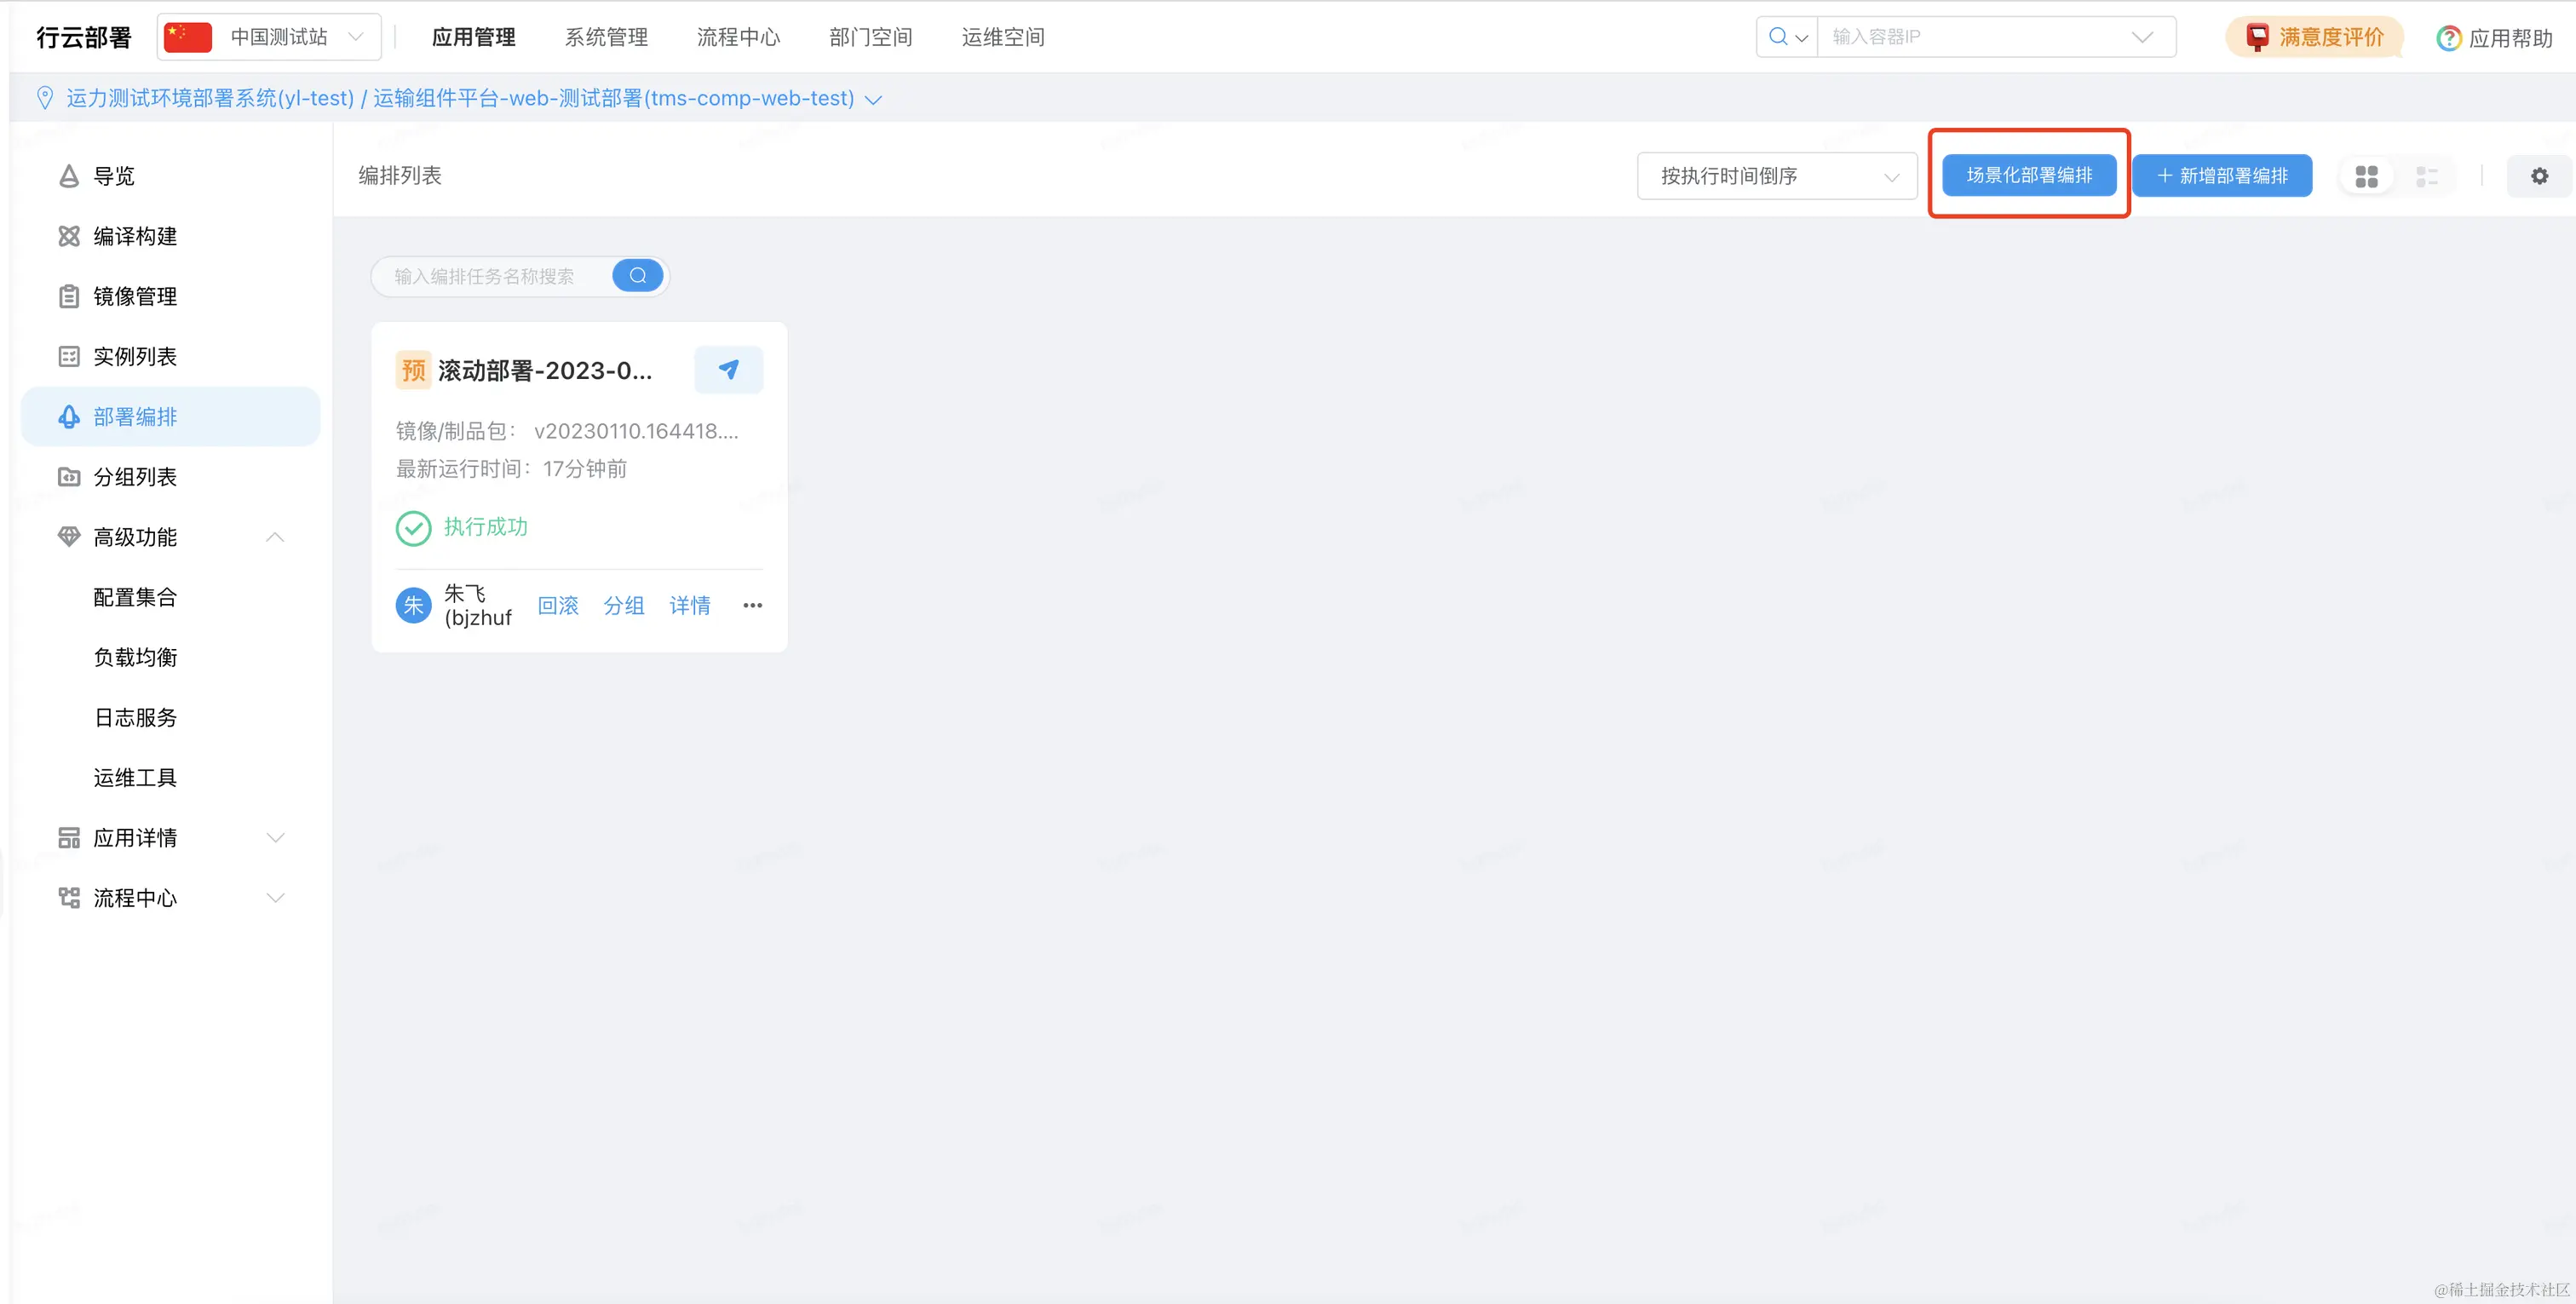Click 场景化部署编排 button
The width and height of the screenshot is (2576, 1304).
pyautogui.click(x=2029, y=175)
